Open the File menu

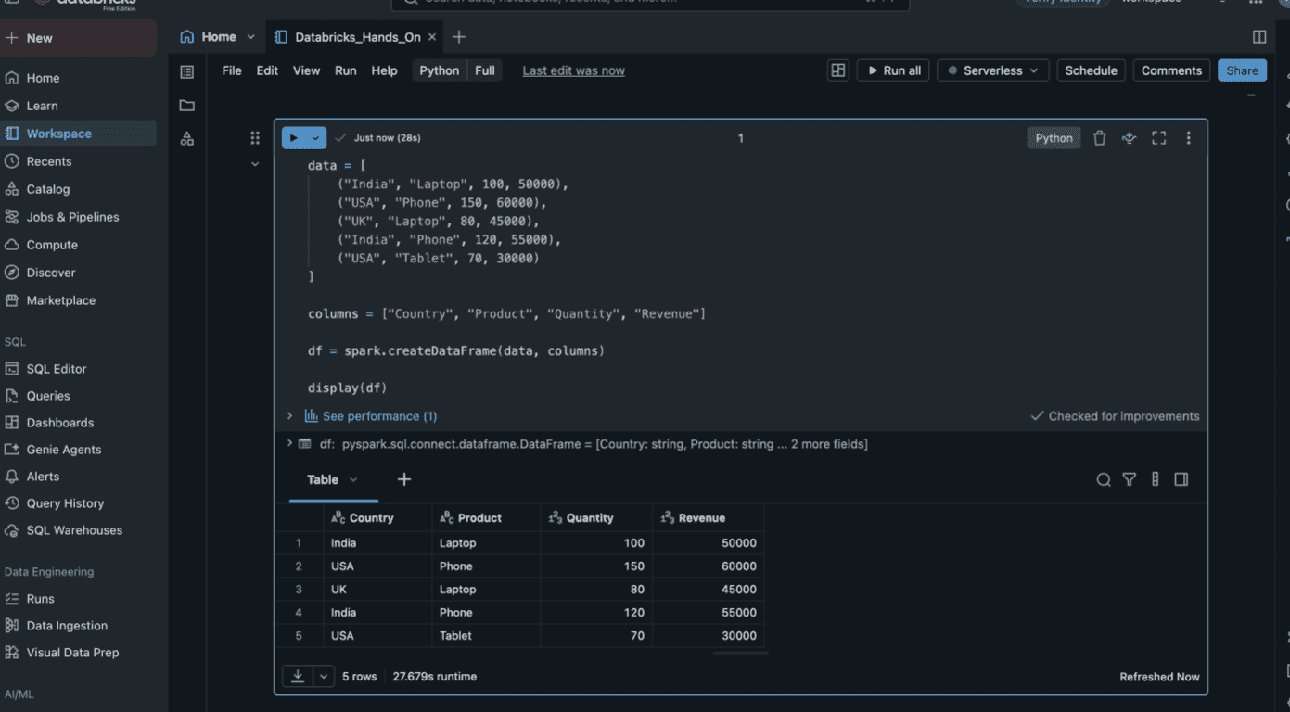coord(232,70)
